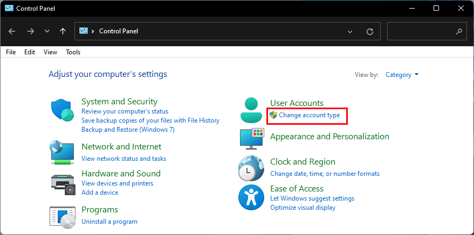This screenshot has width=474, height=235.
Task: Open Save backup copies with File History
Action: coord(150,120)
